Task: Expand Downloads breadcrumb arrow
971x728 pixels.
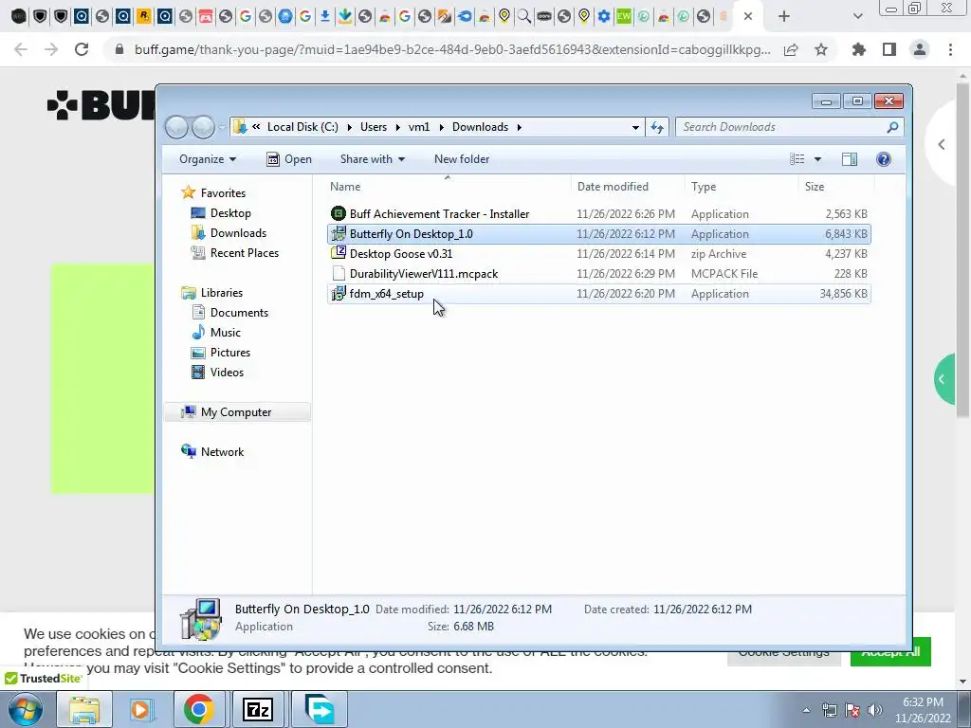Action: pyautogui.click(x=519, y=127)
